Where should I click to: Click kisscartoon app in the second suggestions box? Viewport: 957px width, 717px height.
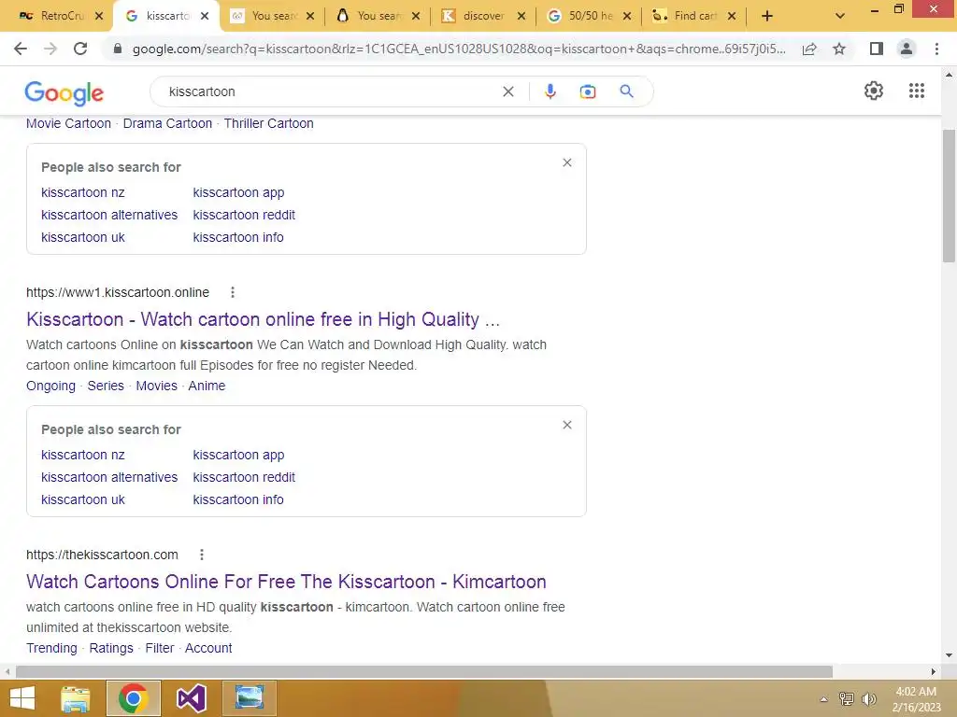click(238, 455)
